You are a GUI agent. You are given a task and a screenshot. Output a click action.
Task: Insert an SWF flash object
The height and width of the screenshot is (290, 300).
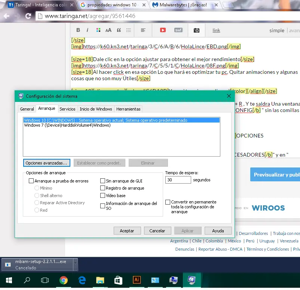178,30
